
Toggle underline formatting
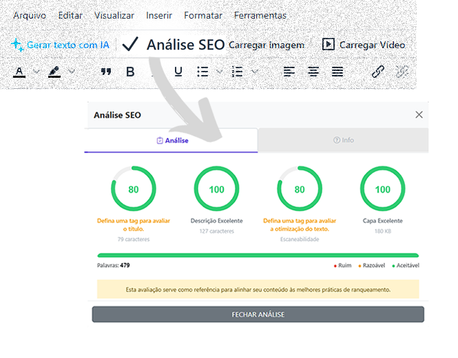[178, 72]
